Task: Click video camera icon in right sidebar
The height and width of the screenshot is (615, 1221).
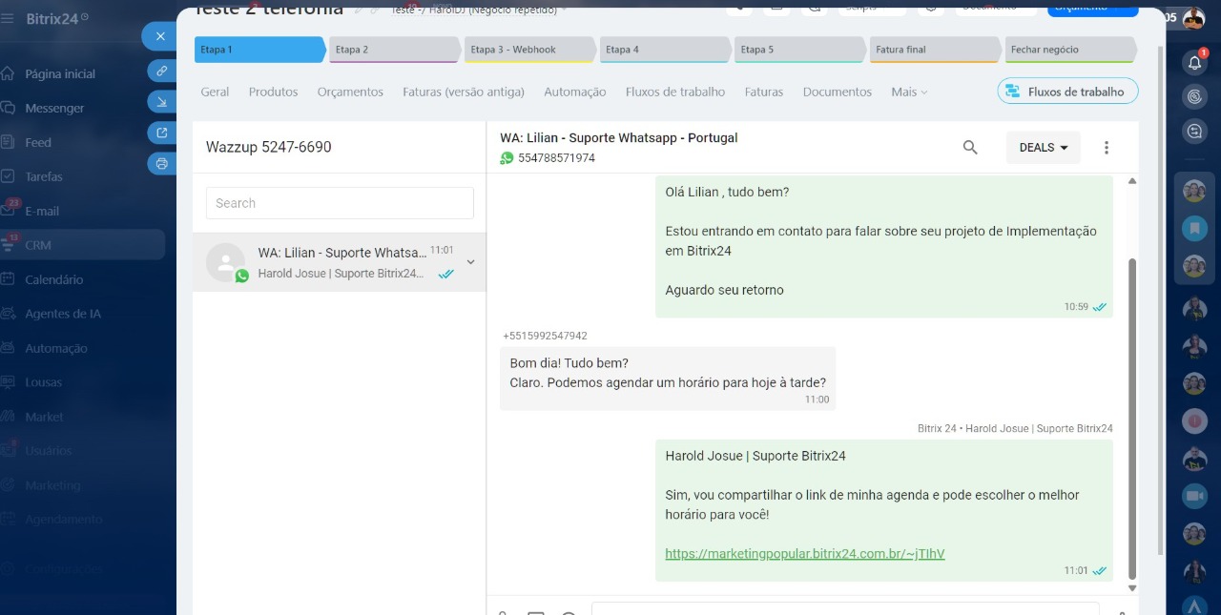Action: [x=1194, y=496]
